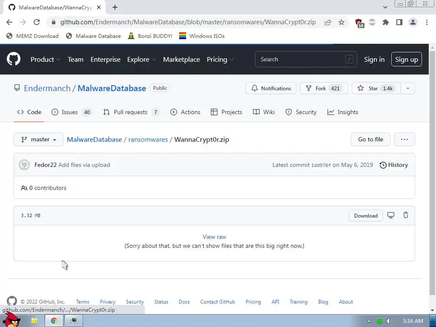The image size is (436, 327).
Task: Click the pink-blue striped extension icon
Action: coord(372,22)
